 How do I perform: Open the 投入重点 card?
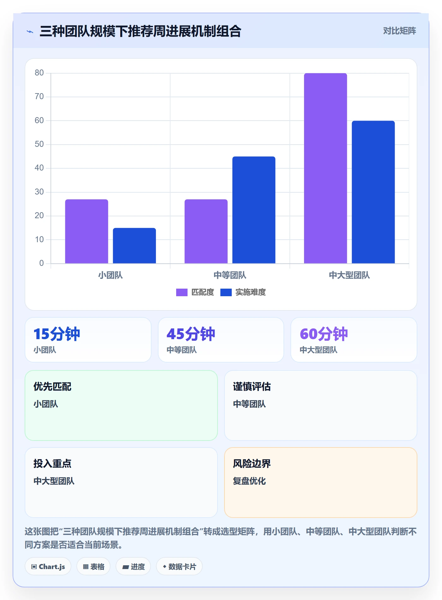pyautogui.click(x=121, y=483)
